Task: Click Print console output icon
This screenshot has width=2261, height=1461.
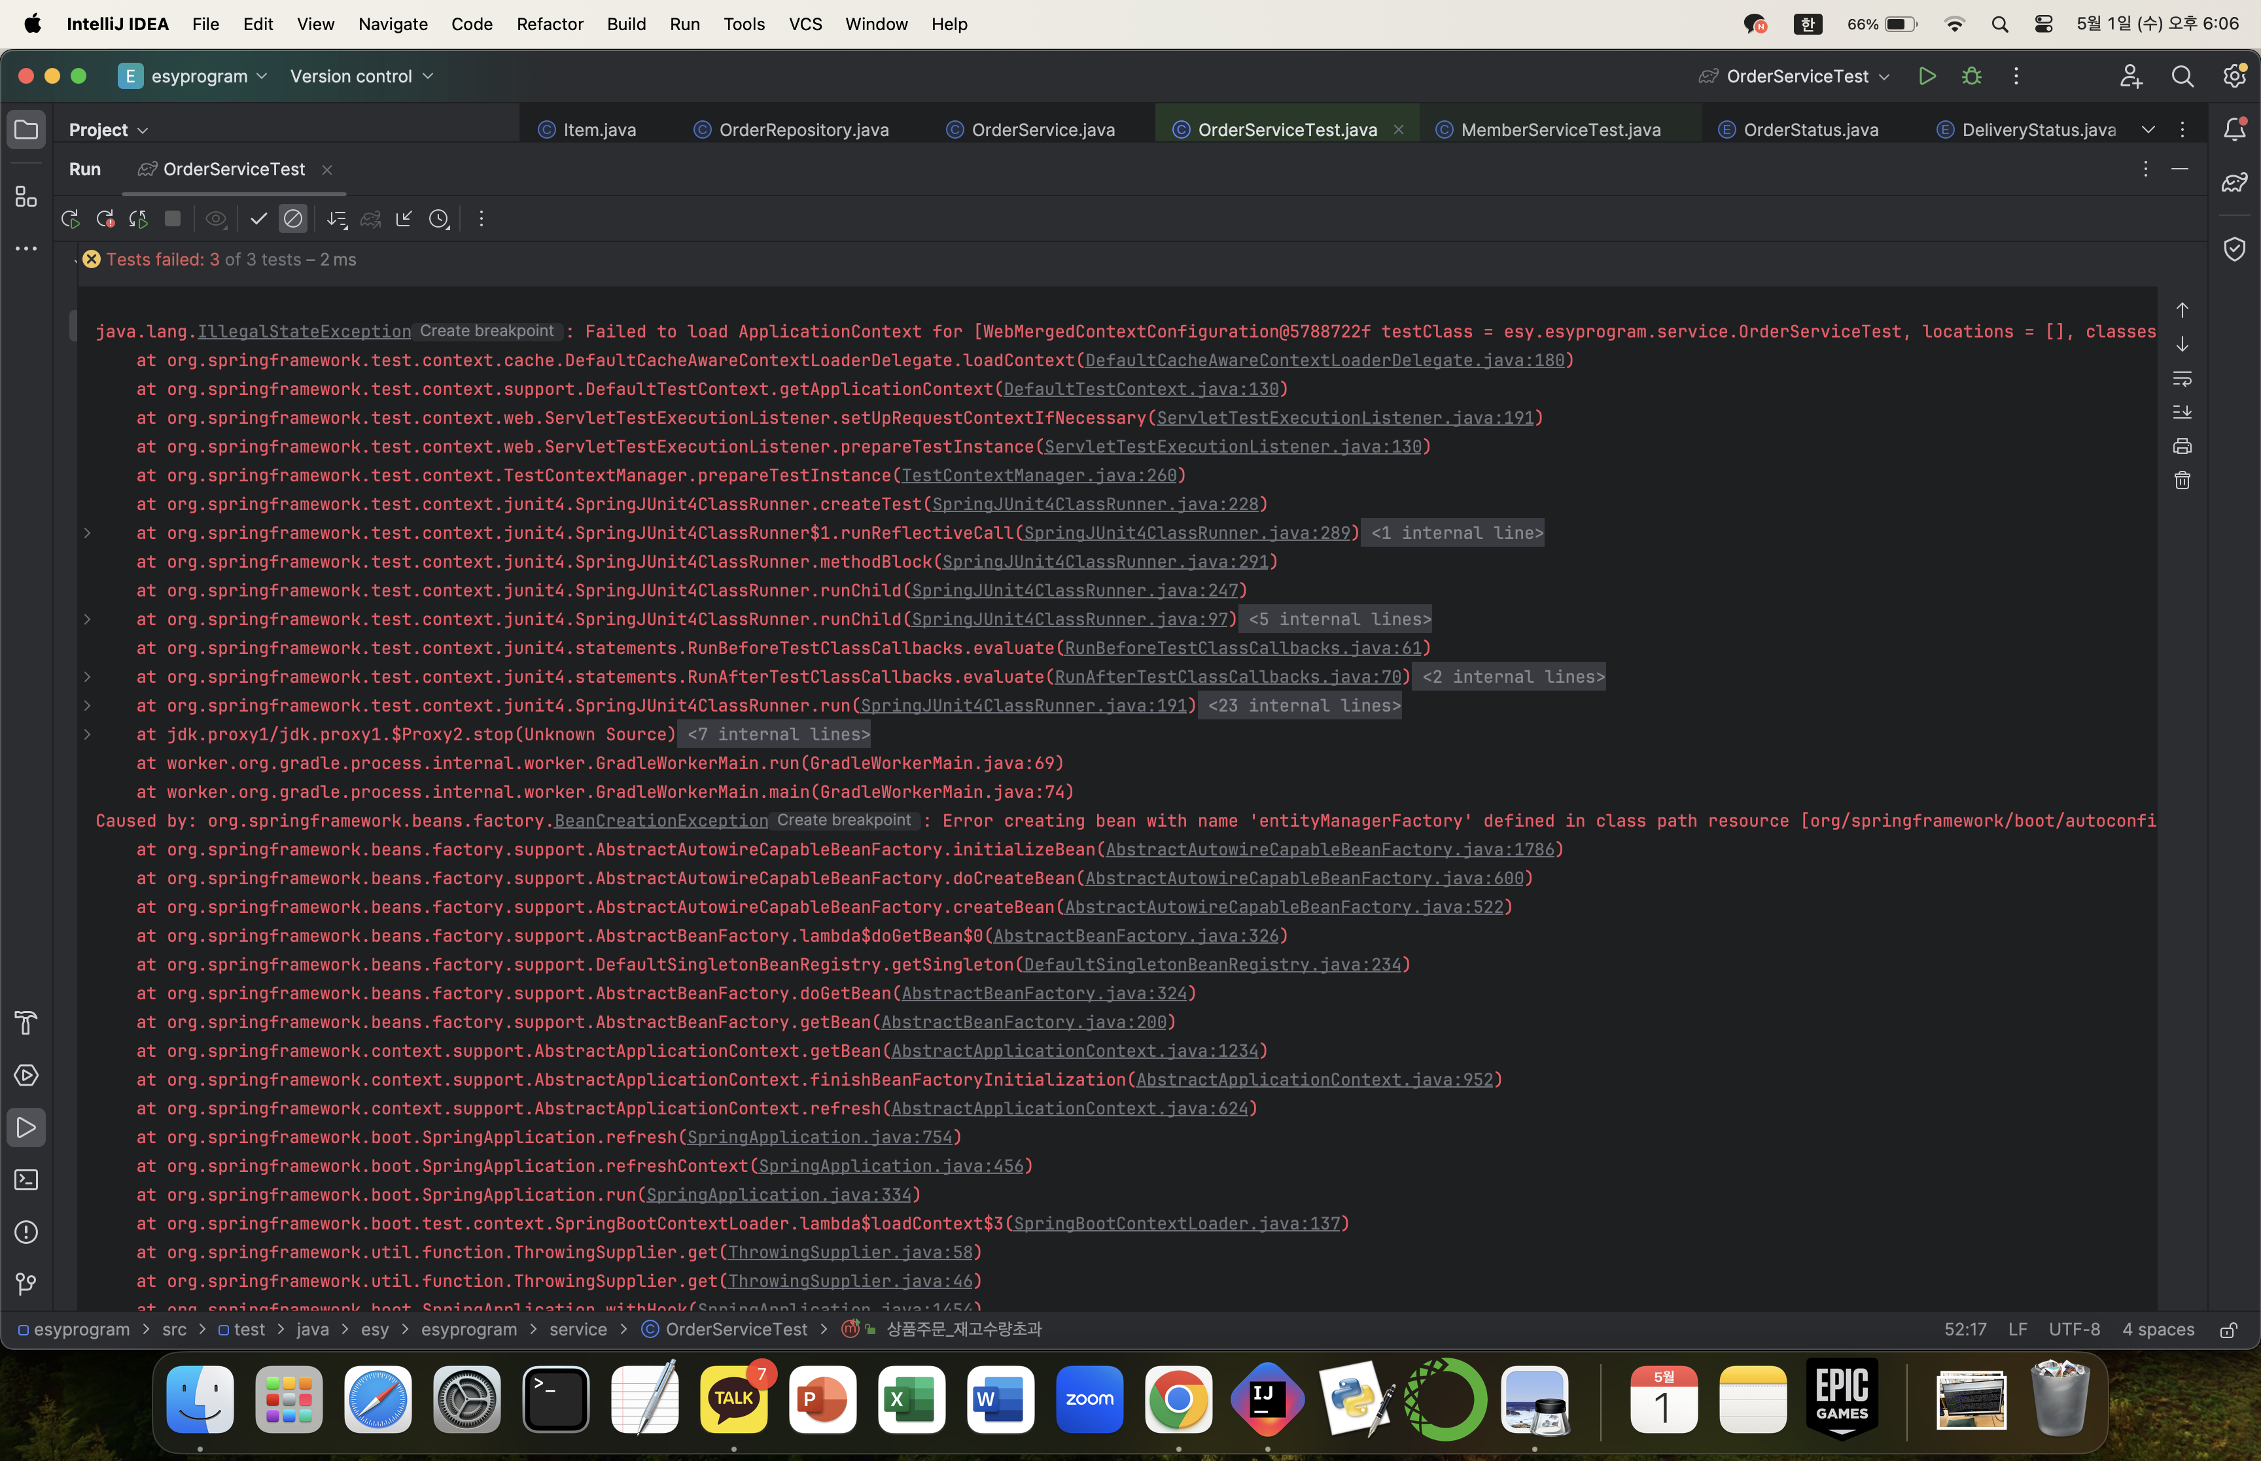Action: pos(2182,446)
